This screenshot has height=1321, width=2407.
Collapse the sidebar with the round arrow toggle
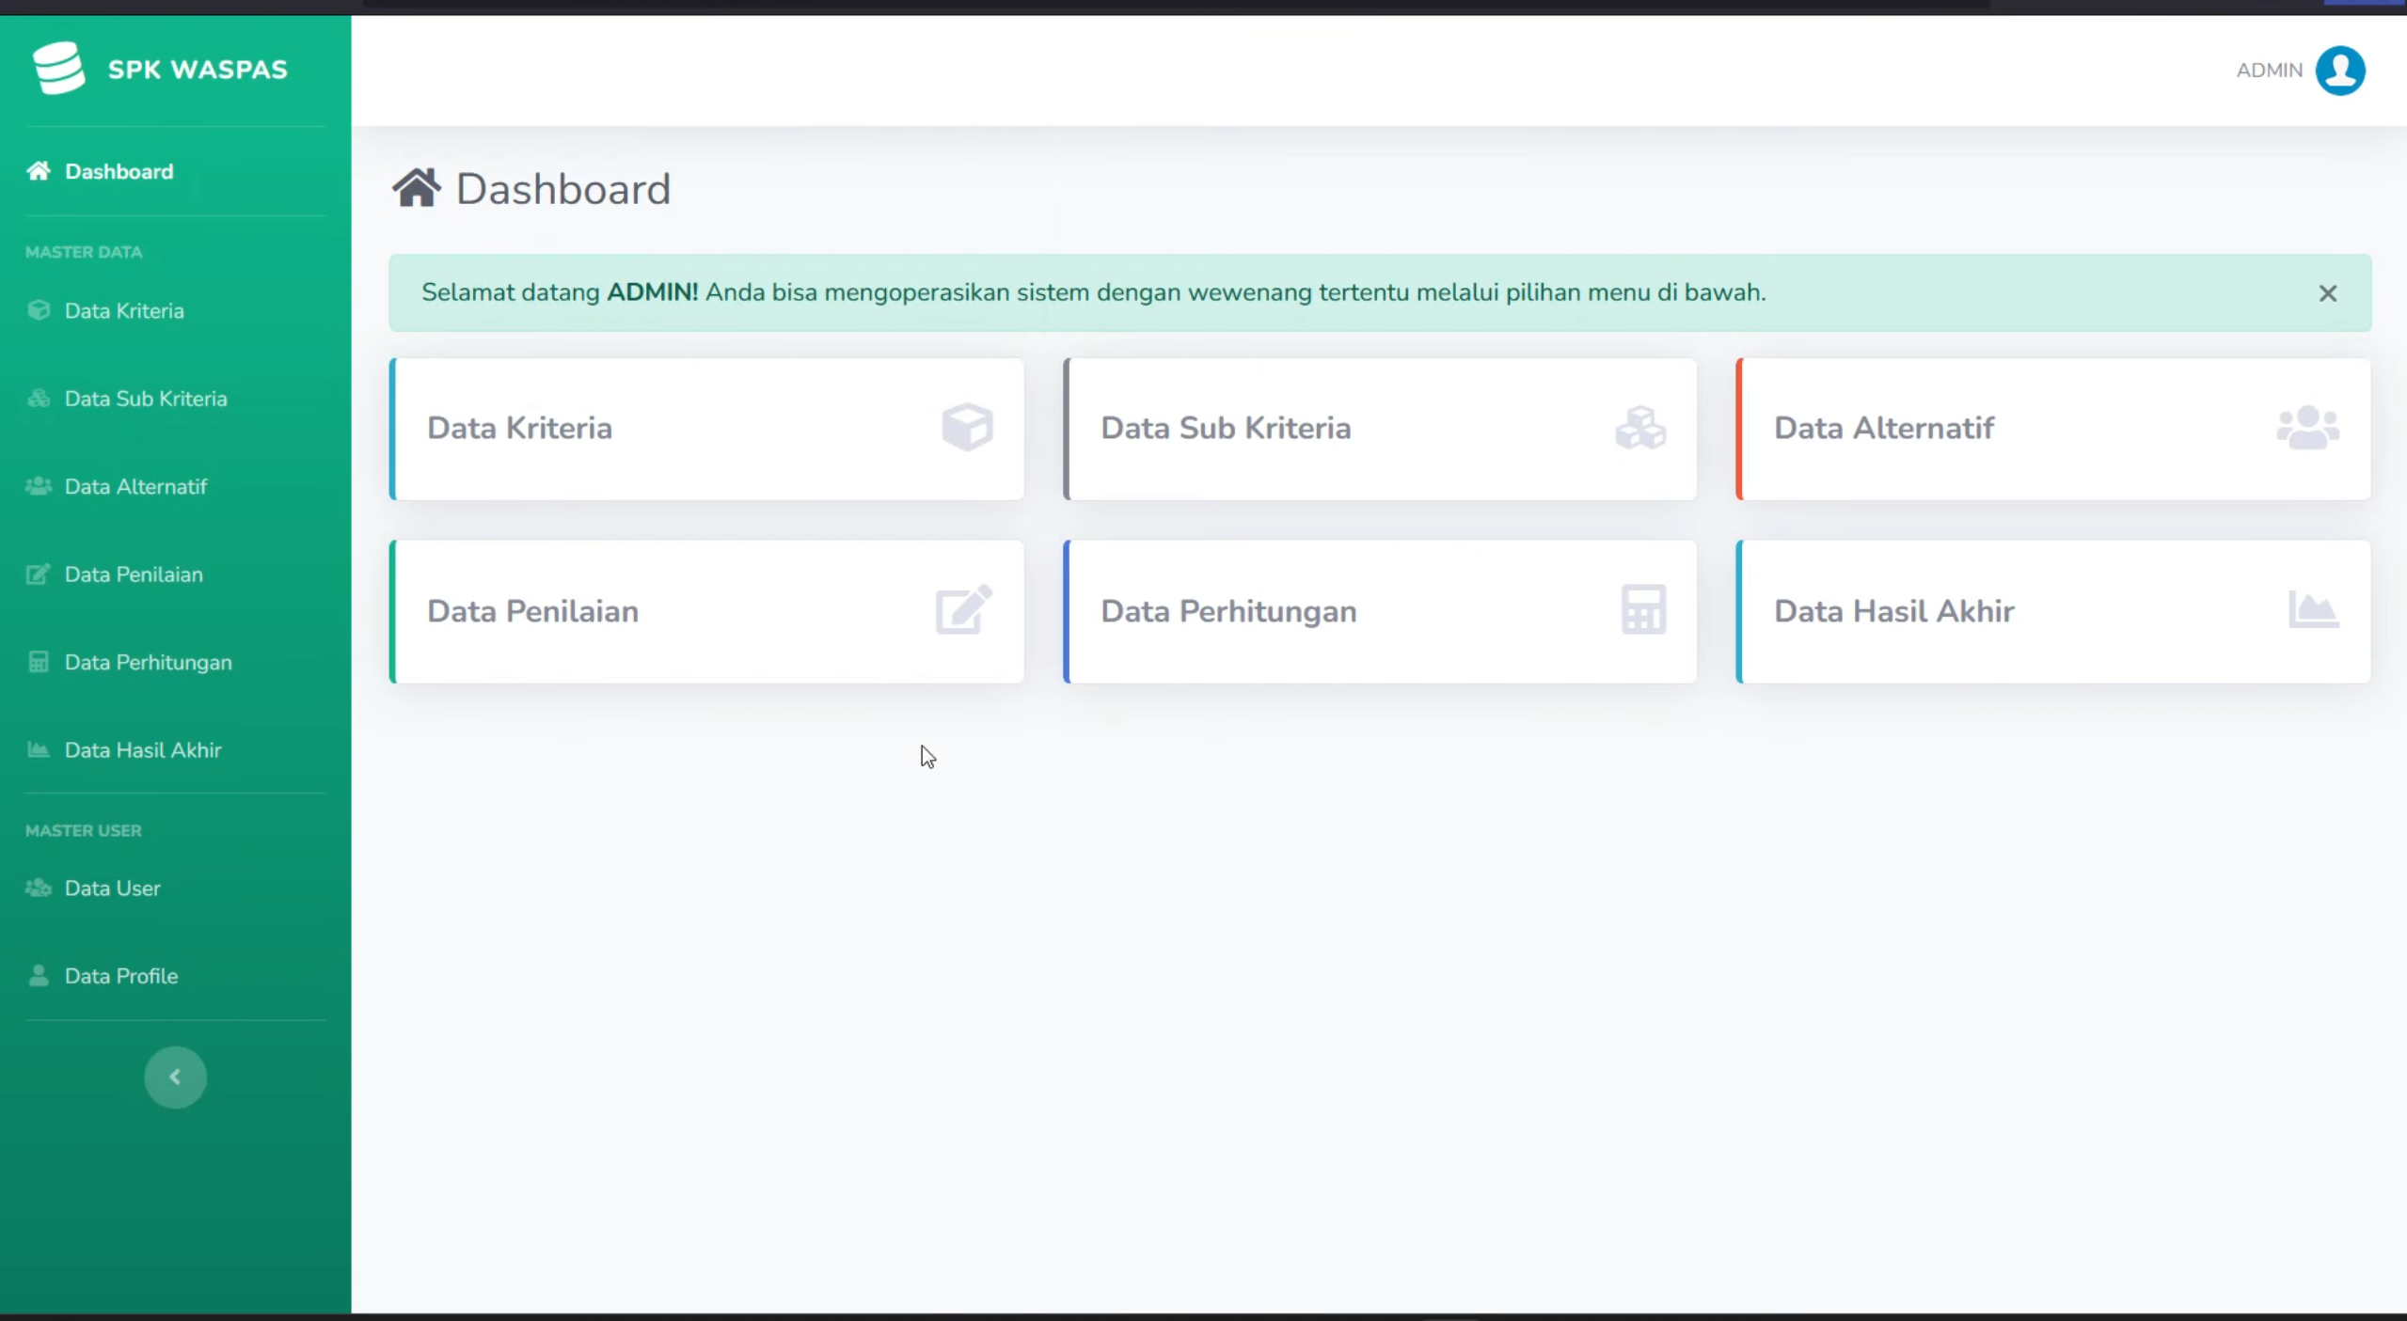tap(175, 1077)
